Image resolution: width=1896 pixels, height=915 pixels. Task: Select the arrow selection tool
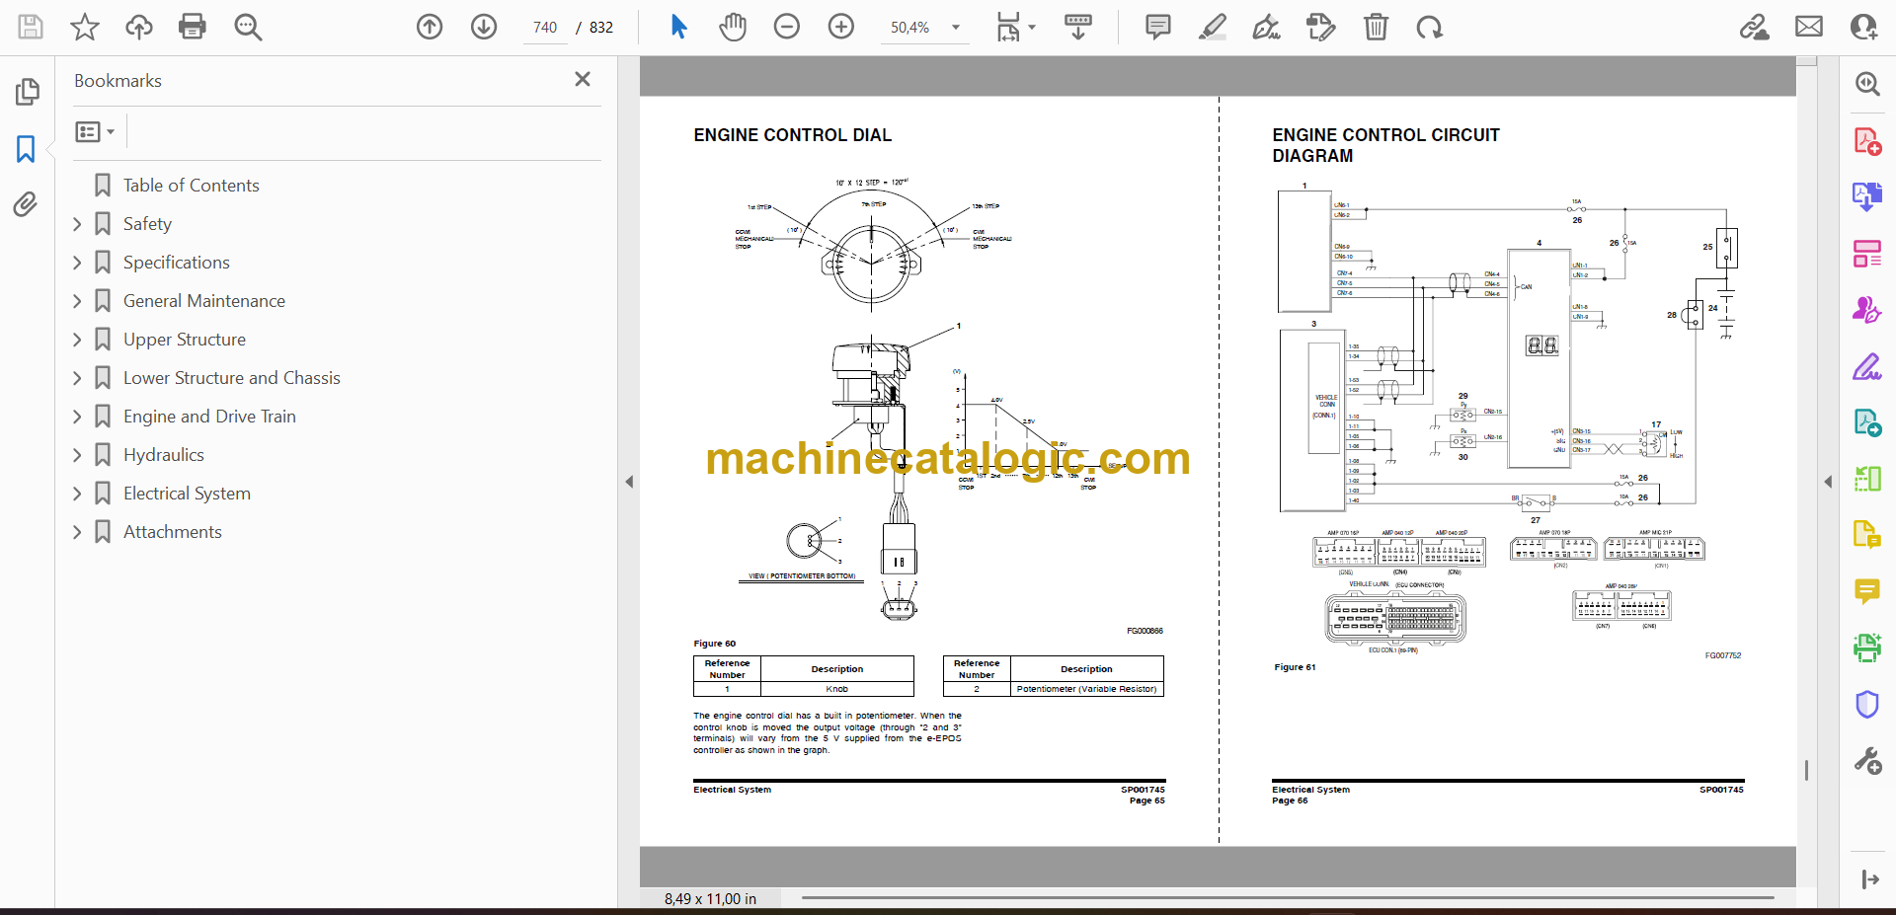pyautogui.click(x=678, y=27)
